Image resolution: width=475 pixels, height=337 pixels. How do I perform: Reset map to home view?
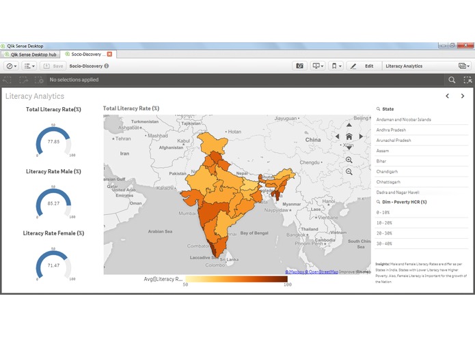coord(349,136)
